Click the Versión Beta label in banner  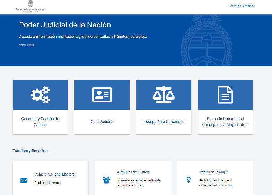click(x=26, y=45)
